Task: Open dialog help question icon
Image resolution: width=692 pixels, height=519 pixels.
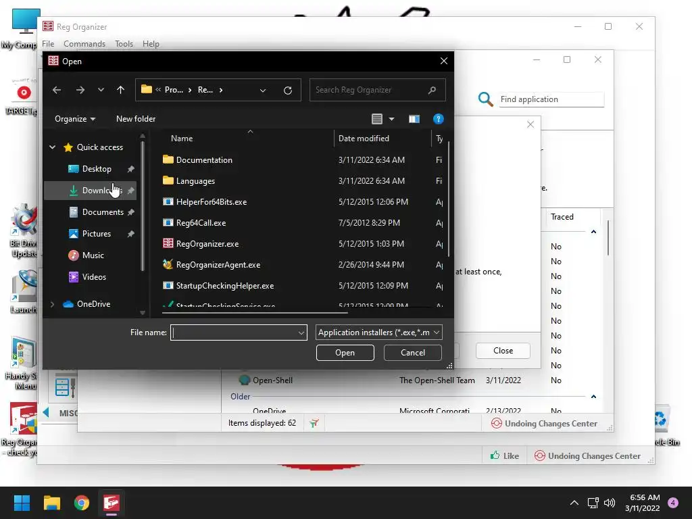Action: pos(438,119)
